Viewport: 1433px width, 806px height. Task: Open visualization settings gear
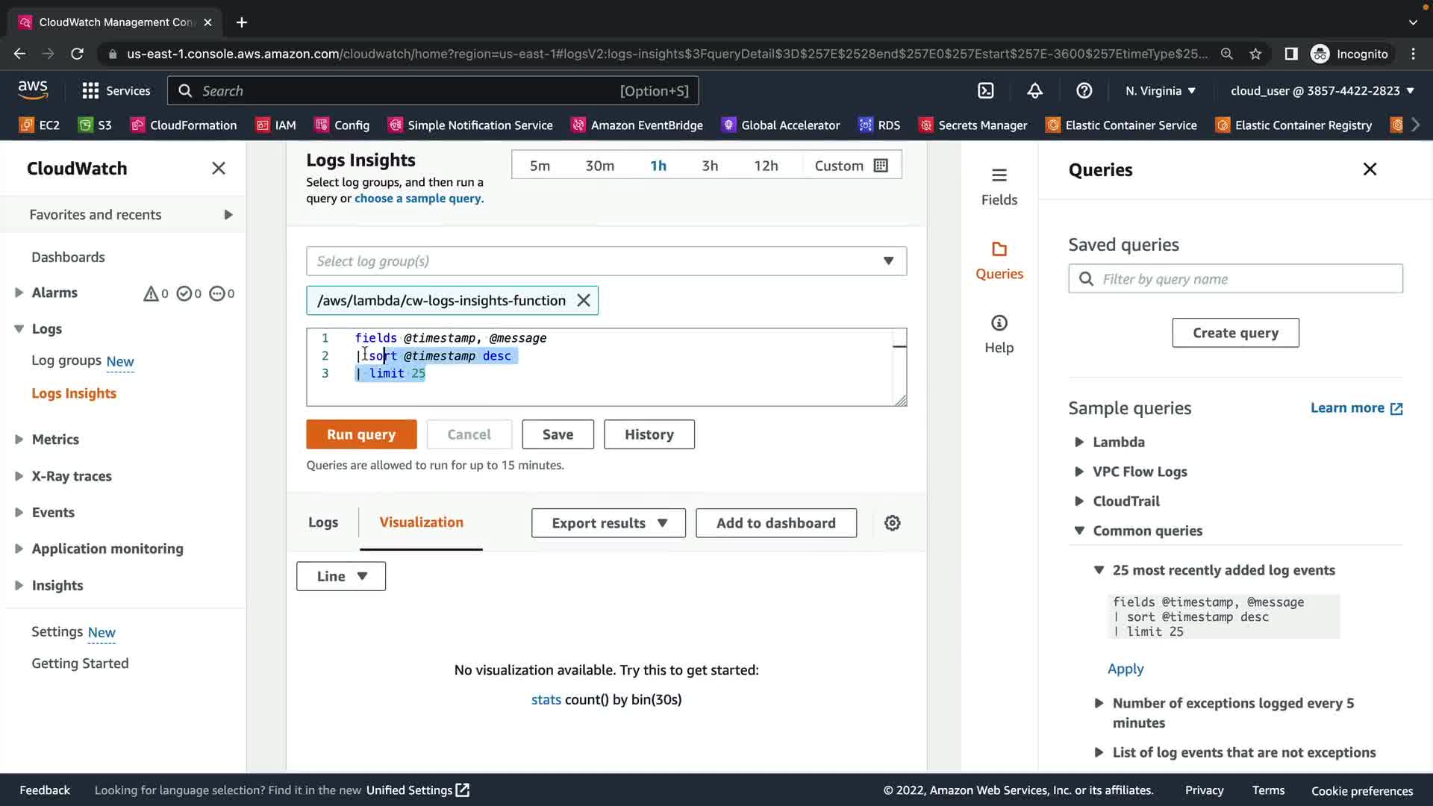892,523
